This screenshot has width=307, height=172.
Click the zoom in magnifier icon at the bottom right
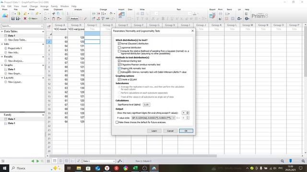(303, 161)
